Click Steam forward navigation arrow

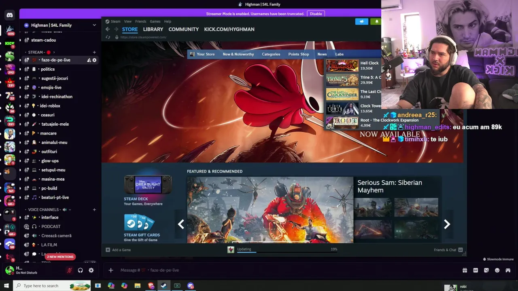pyautogui.click(x=116, y=29)
